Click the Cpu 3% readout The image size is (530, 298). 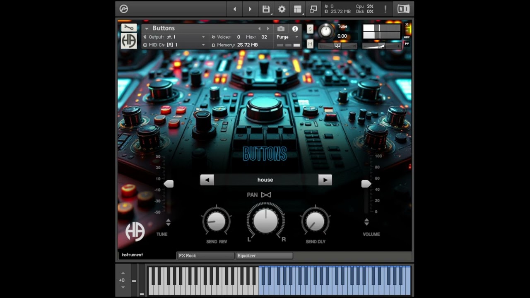click(x=364, y=7)
